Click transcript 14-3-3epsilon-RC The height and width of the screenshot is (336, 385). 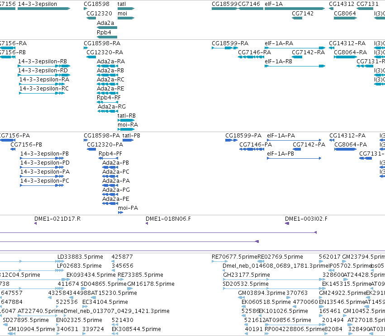[x=44, y=89]
